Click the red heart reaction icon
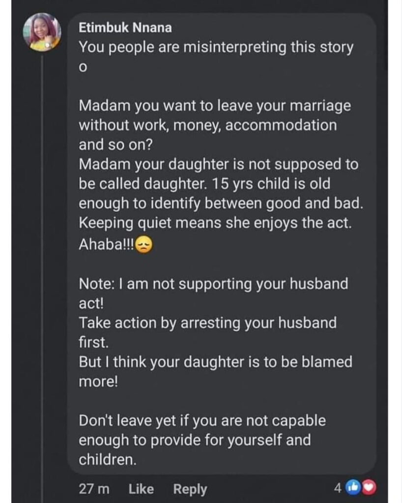Image resolution: width=402 pixels, height=503 pixels. [367, 488]
